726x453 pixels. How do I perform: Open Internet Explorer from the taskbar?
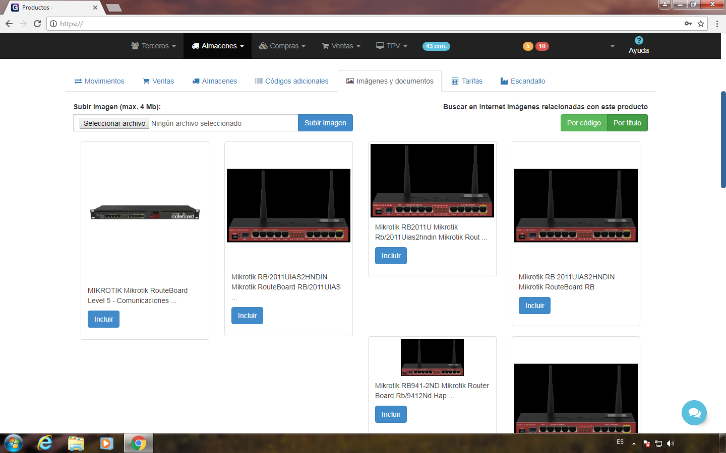[x=45, y=443]
